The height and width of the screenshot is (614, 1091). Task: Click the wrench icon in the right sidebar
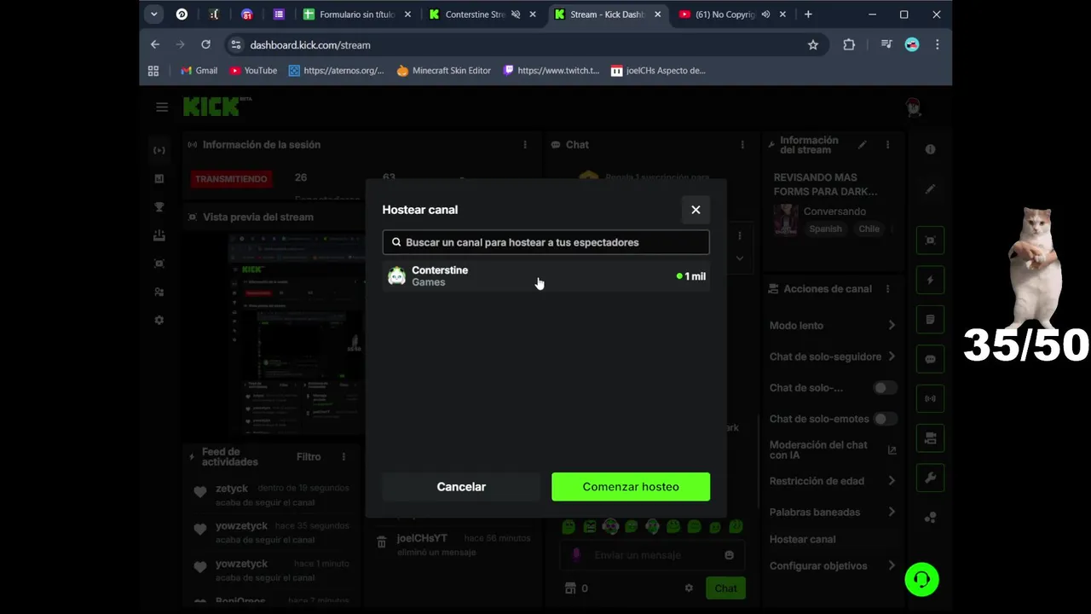tap(930, 478)
